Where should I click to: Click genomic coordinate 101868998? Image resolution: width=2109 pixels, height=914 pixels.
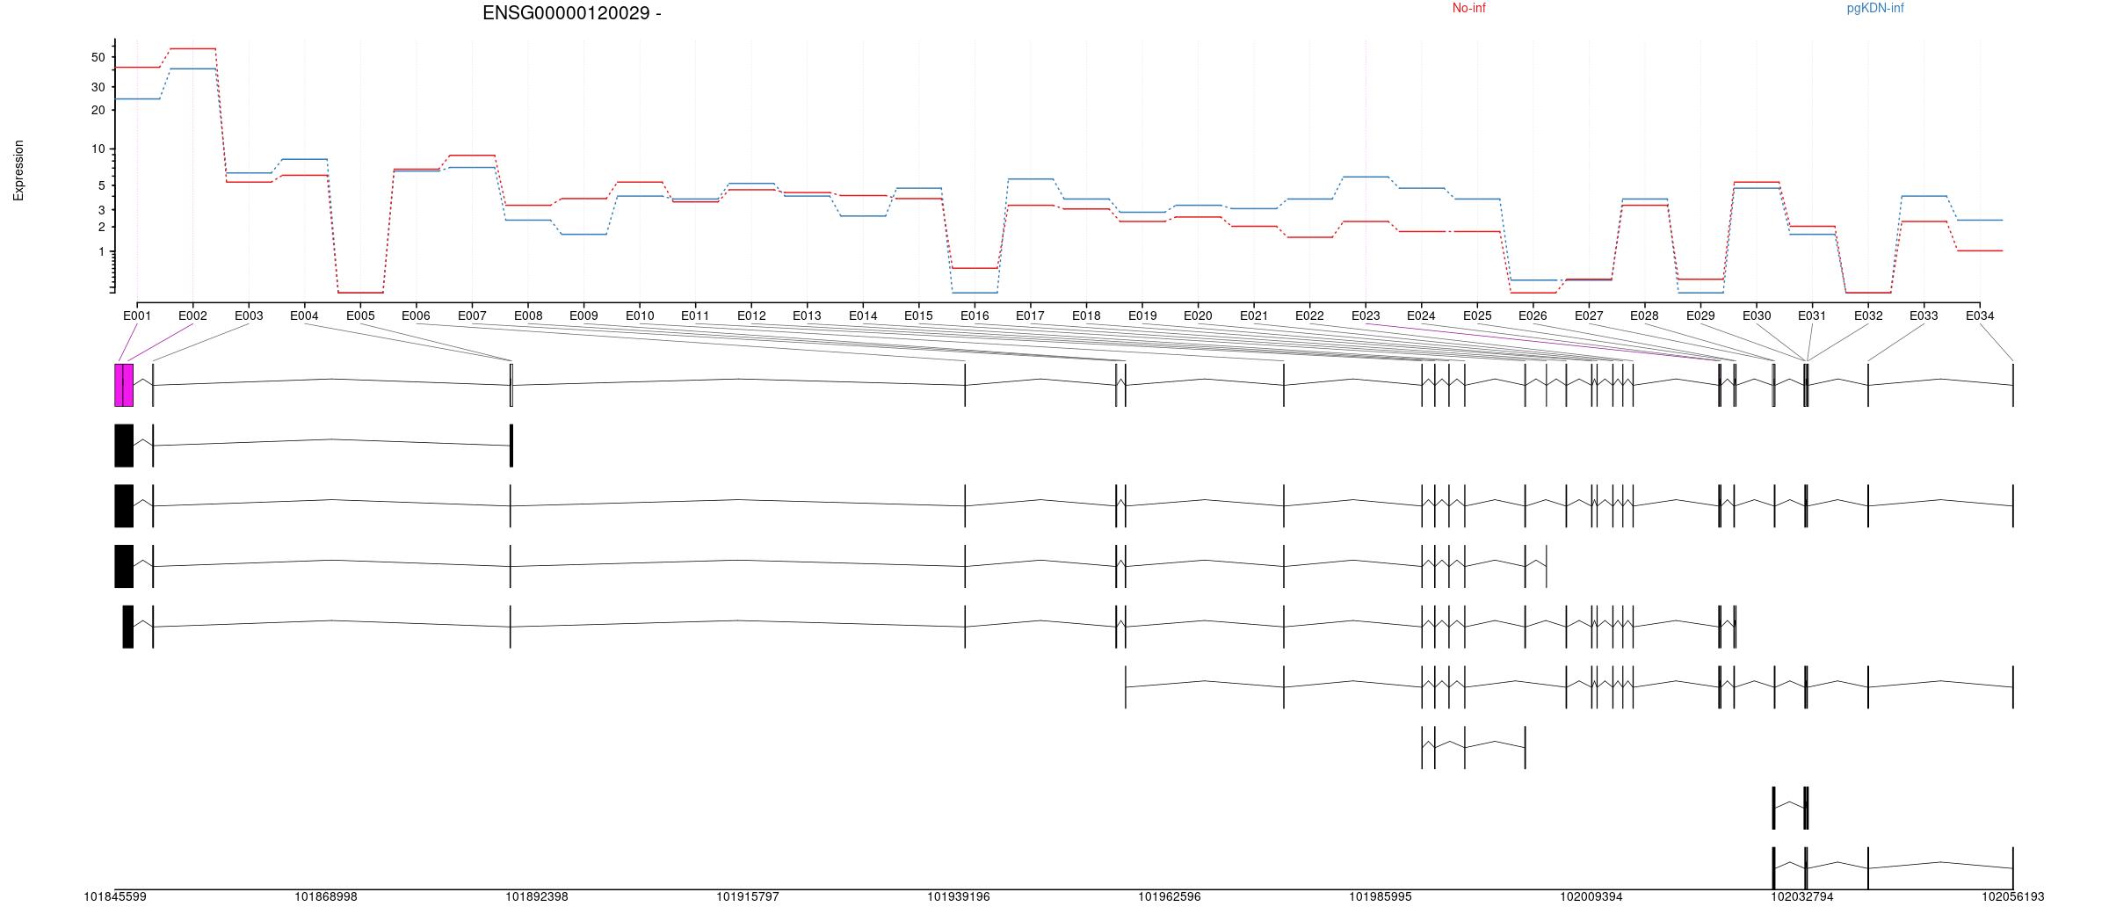click(326, 897)
